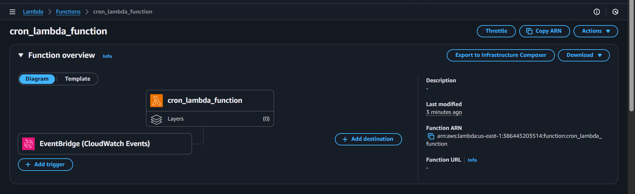
Task: Click the pink EventBridge icon
Action: click(28, 144)
